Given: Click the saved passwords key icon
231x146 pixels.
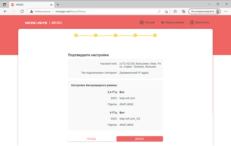Looking at the screenshot, I should pos(159,12).
